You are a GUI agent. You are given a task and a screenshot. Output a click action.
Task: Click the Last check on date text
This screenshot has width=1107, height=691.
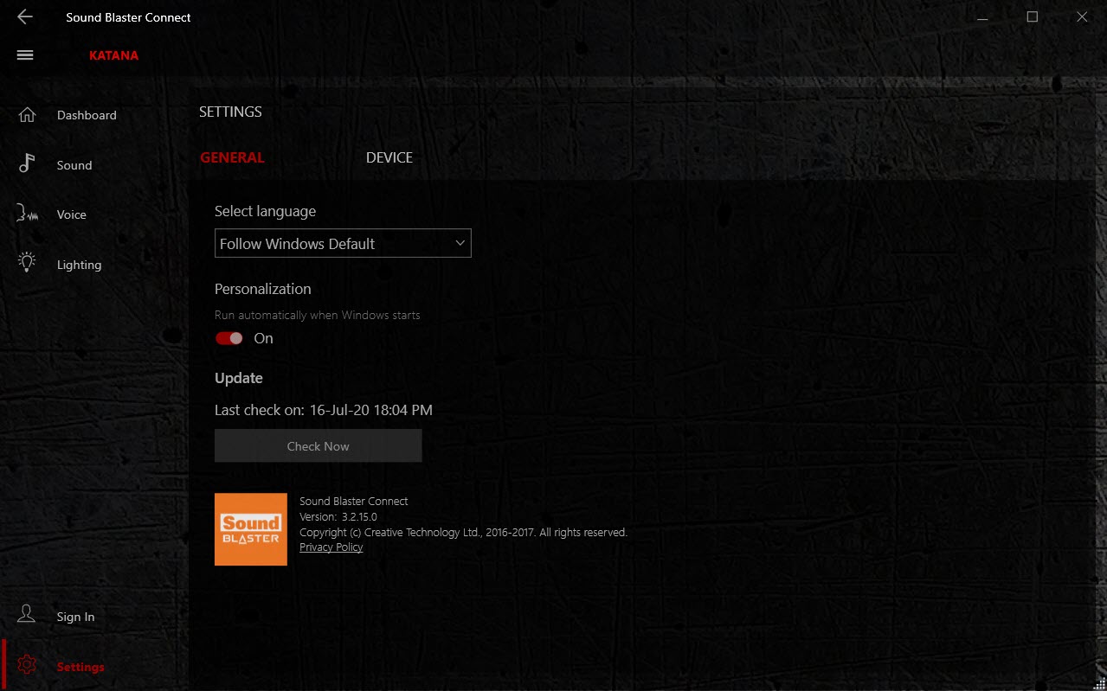pyautogui.click(x=324, y=410)
